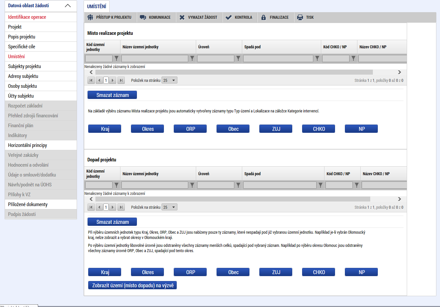Open filter for Kód územní jednotky in Místo realizace
This screenshot has height=307, width=440.
point(116,59)
